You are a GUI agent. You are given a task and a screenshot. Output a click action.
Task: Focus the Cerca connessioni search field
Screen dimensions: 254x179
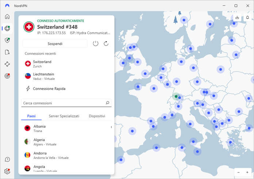(x=66, y=103)
